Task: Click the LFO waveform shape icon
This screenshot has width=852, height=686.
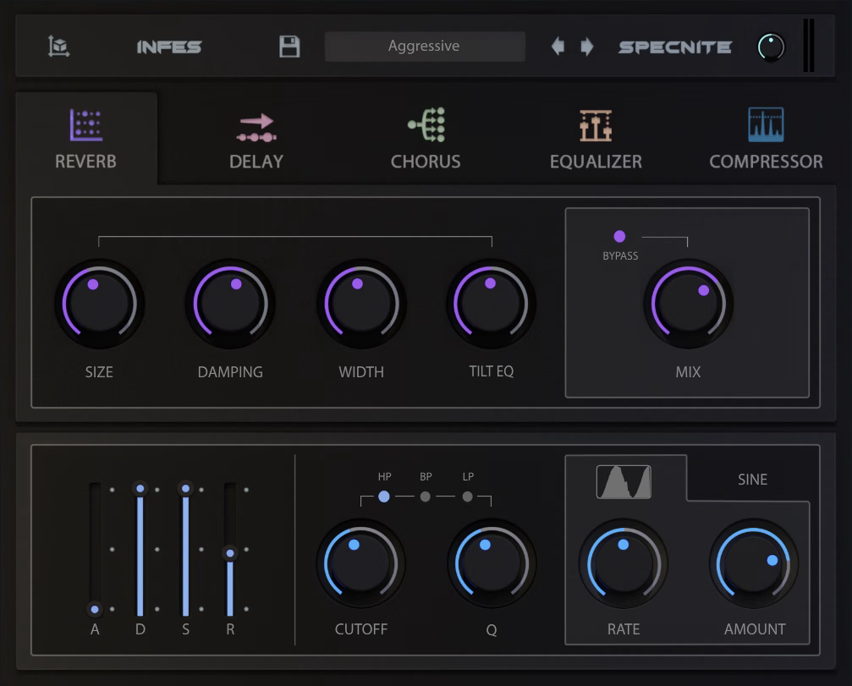Action: 624,482
